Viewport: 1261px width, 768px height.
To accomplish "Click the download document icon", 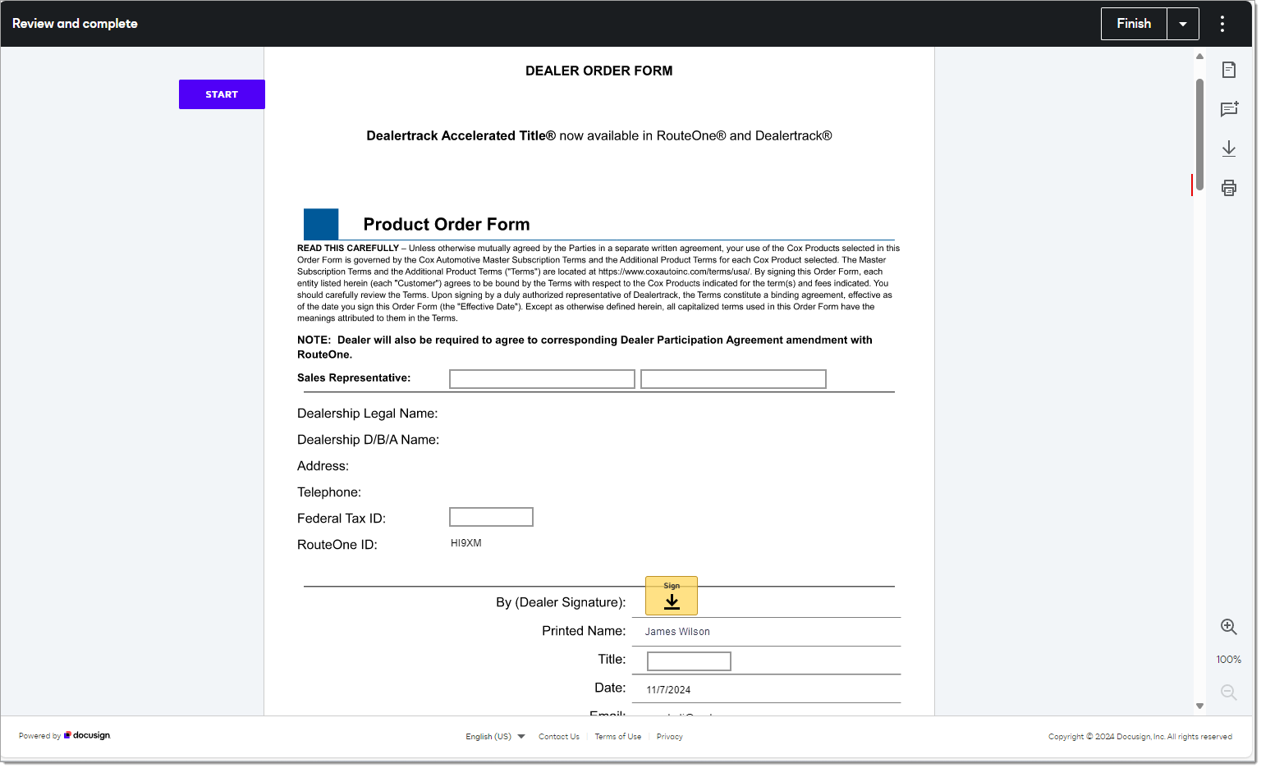I will pos(1229,149).
